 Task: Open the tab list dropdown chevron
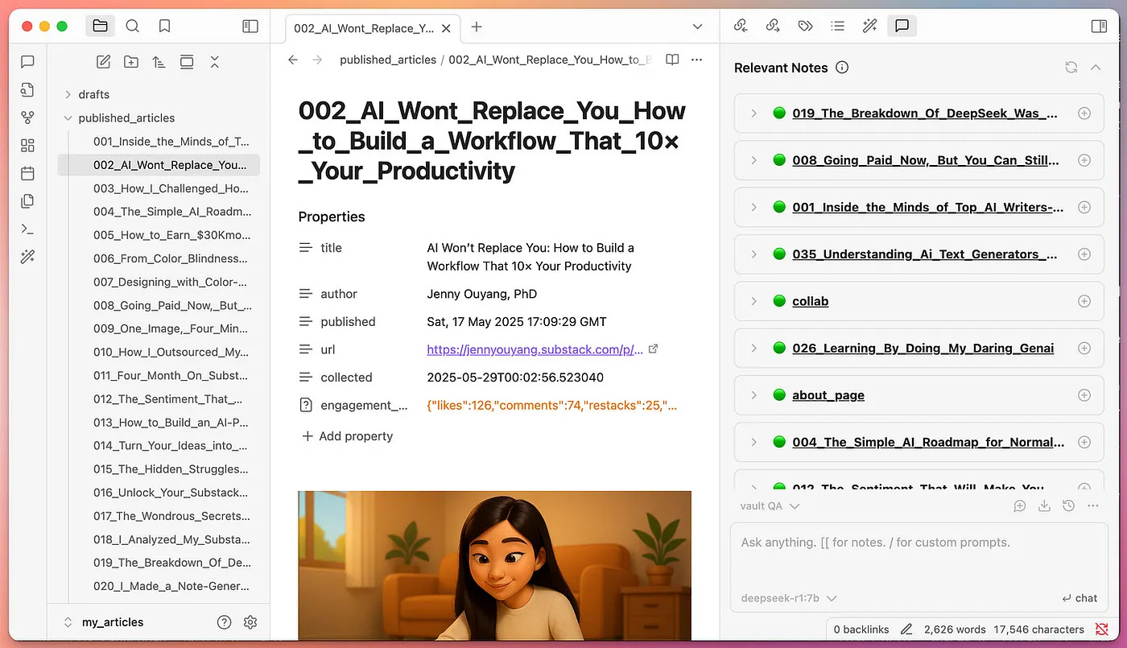click(x=697, y=27)
